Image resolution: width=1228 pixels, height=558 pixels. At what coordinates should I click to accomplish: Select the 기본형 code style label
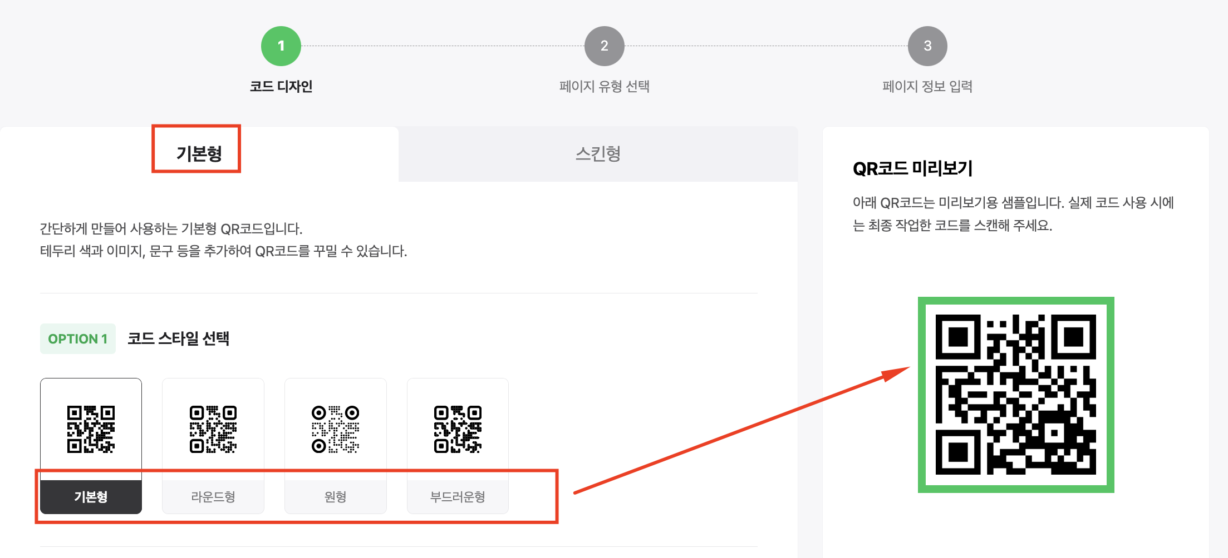[x=91, y=497]
